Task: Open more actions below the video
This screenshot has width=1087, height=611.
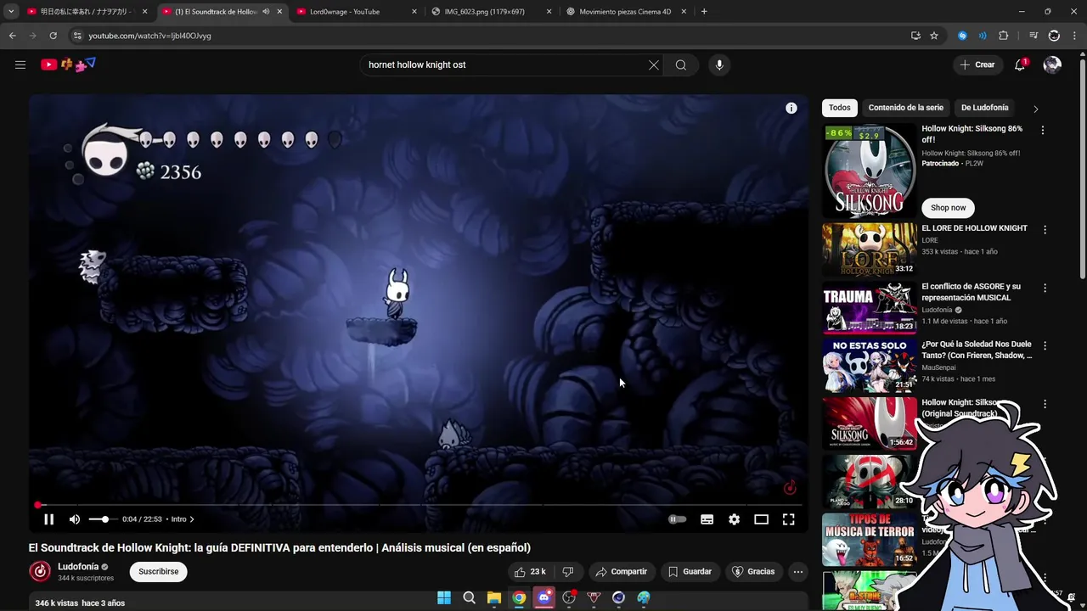Action: 798,572
